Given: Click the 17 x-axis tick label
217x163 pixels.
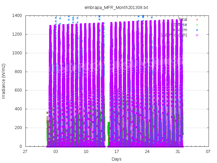Looking at the screenshot, I should click(117, 152).
